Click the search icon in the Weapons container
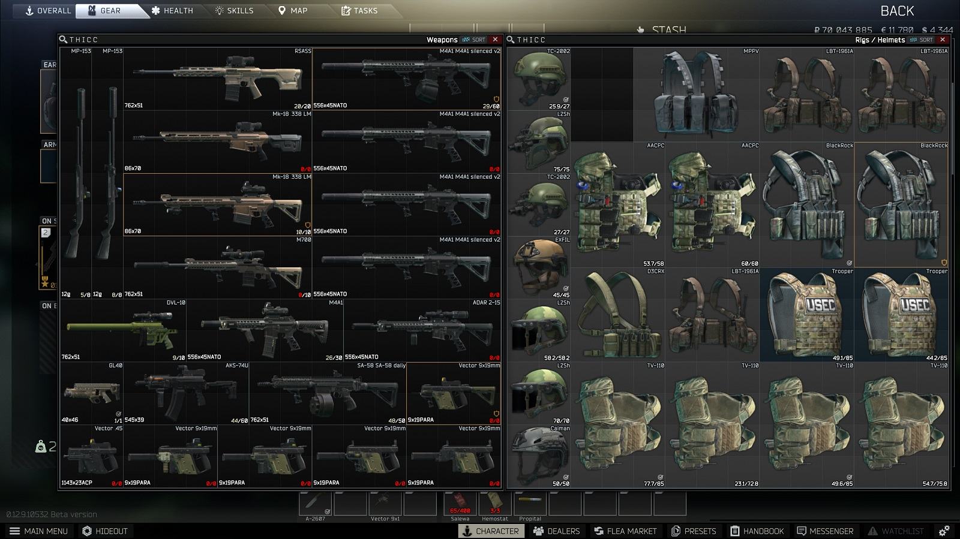 click(x=63, y=40)
